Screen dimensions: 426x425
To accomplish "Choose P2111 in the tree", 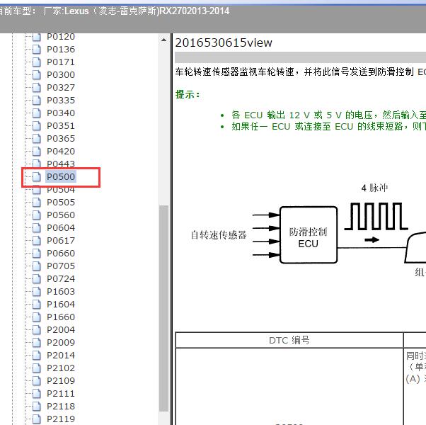I will point(61,393).
